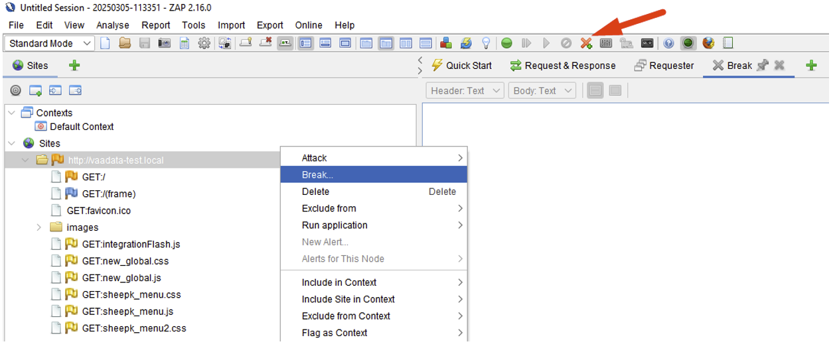Open the Analyse menu

(x=113, y=25)
